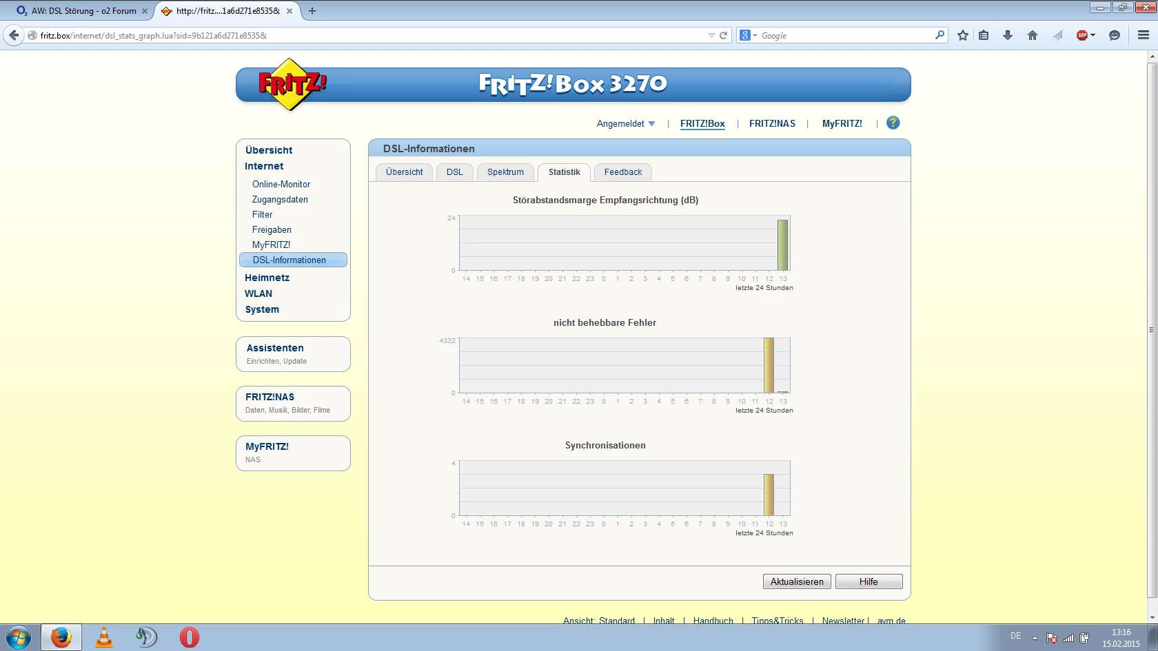The height and width of the screenshot is (651, 1158).
Task: Open Zugangsdaten in the sidebar
Action: [280, 200]
